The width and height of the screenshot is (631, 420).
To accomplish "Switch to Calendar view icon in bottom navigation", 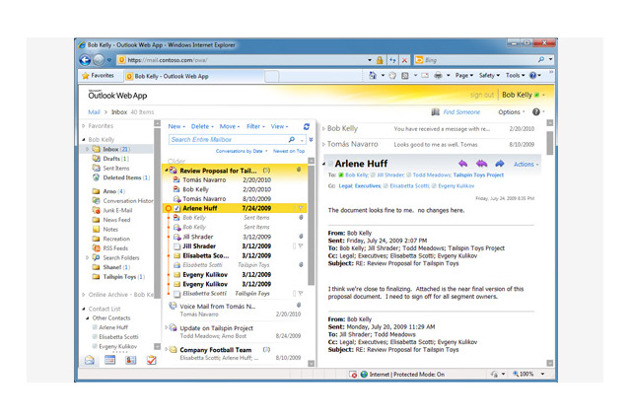I will coord(109,360).
